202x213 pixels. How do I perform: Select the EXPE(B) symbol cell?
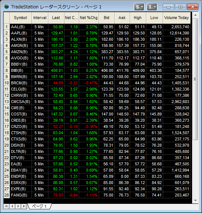click(x=21, y=189)
